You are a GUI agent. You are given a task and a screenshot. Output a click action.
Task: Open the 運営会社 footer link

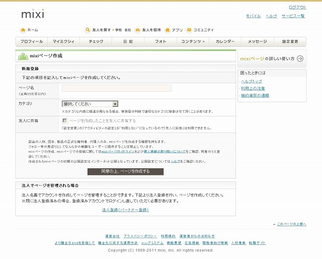[112, 236]
